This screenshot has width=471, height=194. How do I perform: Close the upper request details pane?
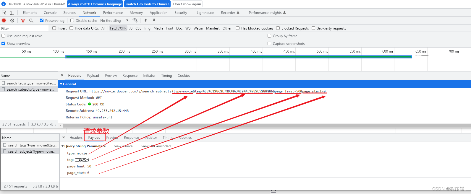(x=62, y=75)
